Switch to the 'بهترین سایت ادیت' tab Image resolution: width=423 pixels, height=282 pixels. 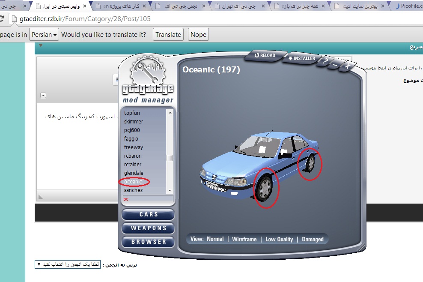[x=359, y=6]
